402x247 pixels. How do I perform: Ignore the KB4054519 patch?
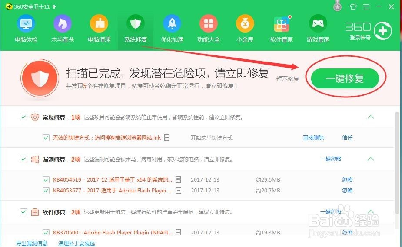[347, 179]
